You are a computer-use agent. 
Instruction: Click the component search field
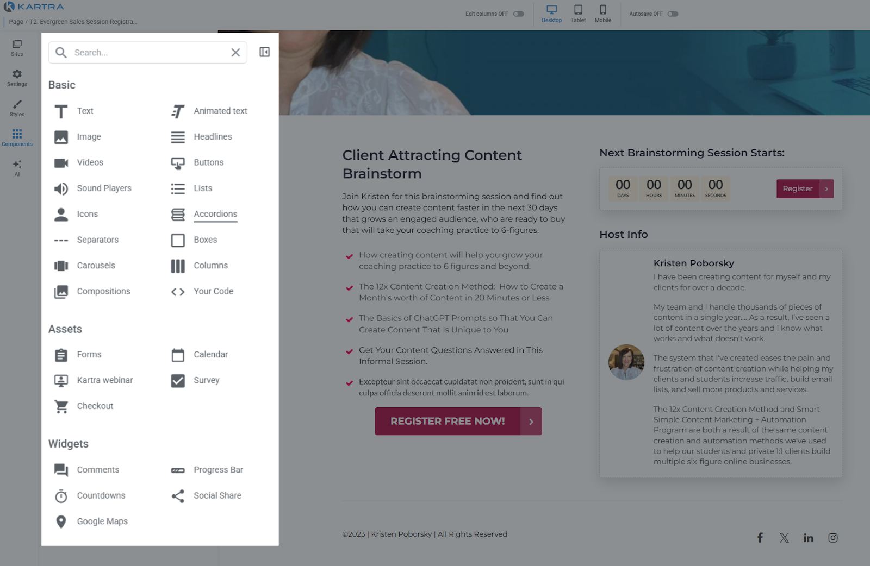point(148,53)
